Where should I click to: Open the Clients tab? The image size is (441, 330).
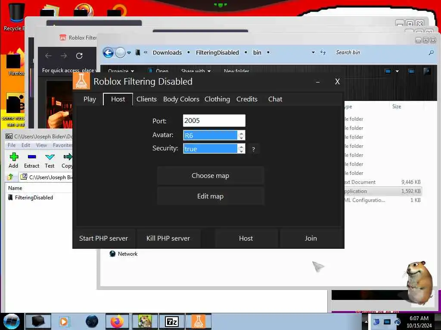coord(146,99)
